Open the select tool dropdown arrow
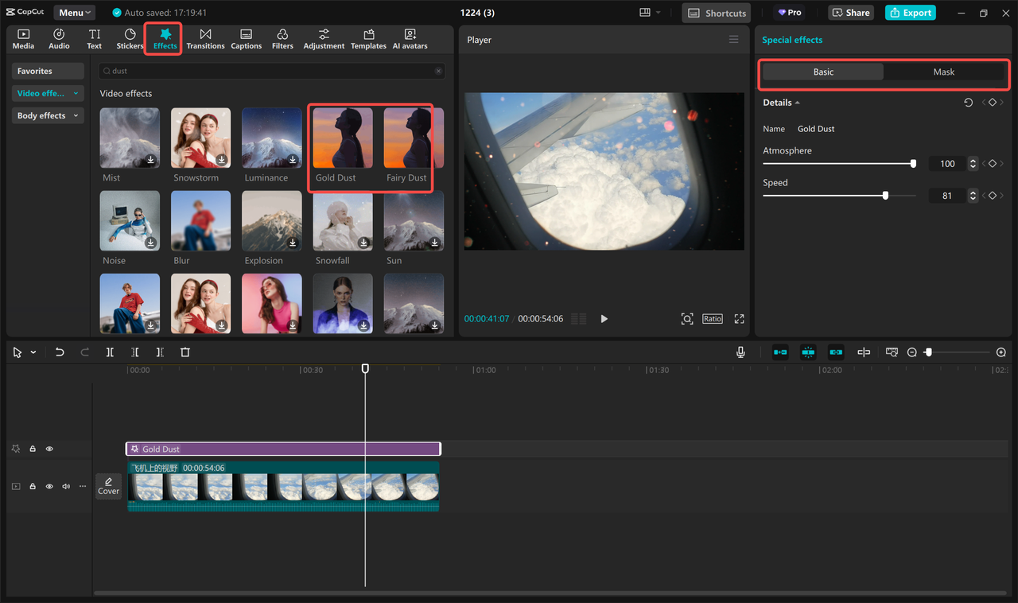 pos(31,352)
